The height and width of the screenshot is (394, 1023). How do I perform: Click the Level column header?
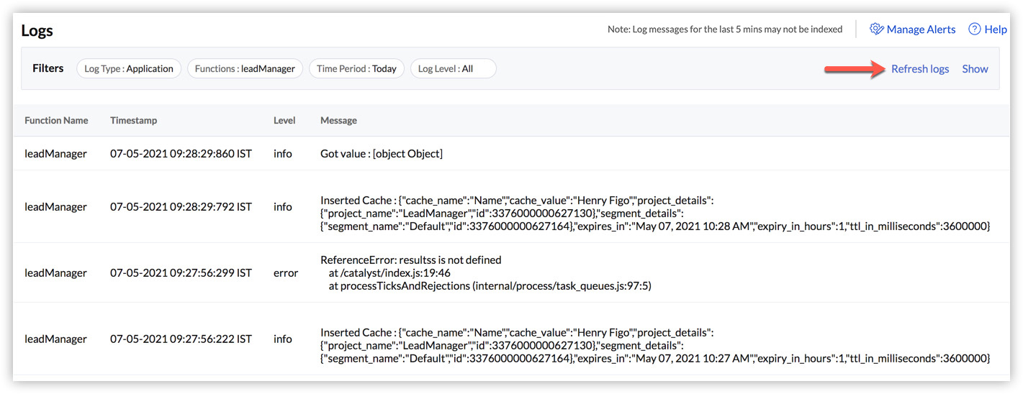click(x=284, y=121)
